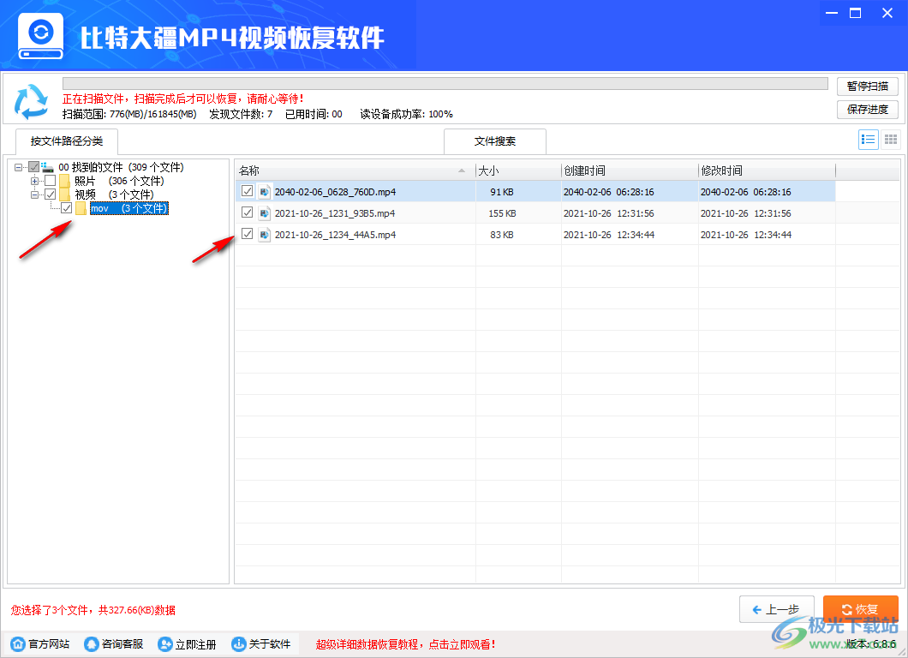
Task: Click the 暂停扫描 button
Action: pyautogui.click(x=868, y=87)
